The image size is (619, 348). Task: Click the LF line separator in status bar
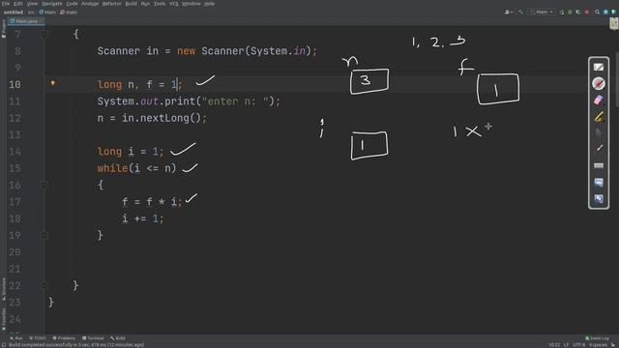pos(566,345)
